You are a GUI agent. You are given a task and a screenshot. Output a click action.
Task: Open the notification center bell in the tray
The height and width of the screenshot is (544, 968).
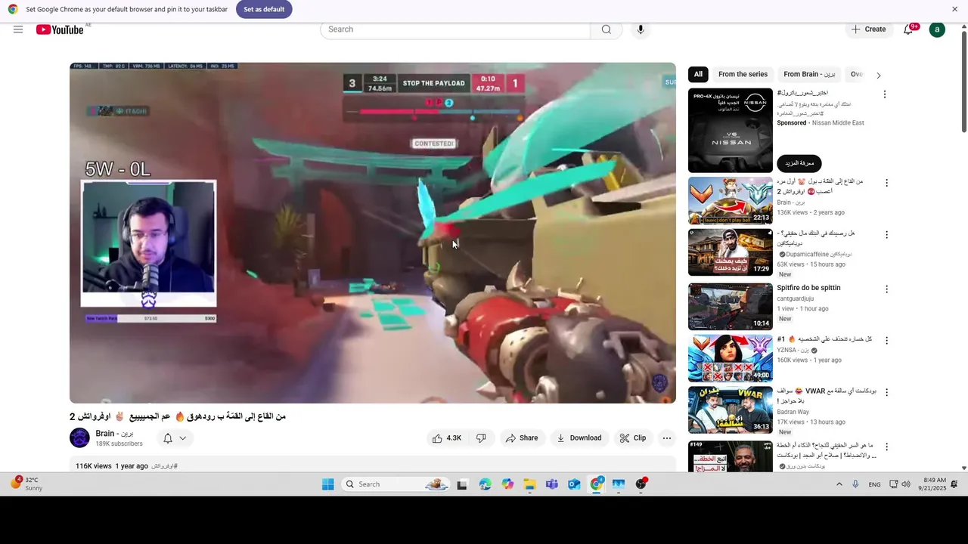[954, 484]
